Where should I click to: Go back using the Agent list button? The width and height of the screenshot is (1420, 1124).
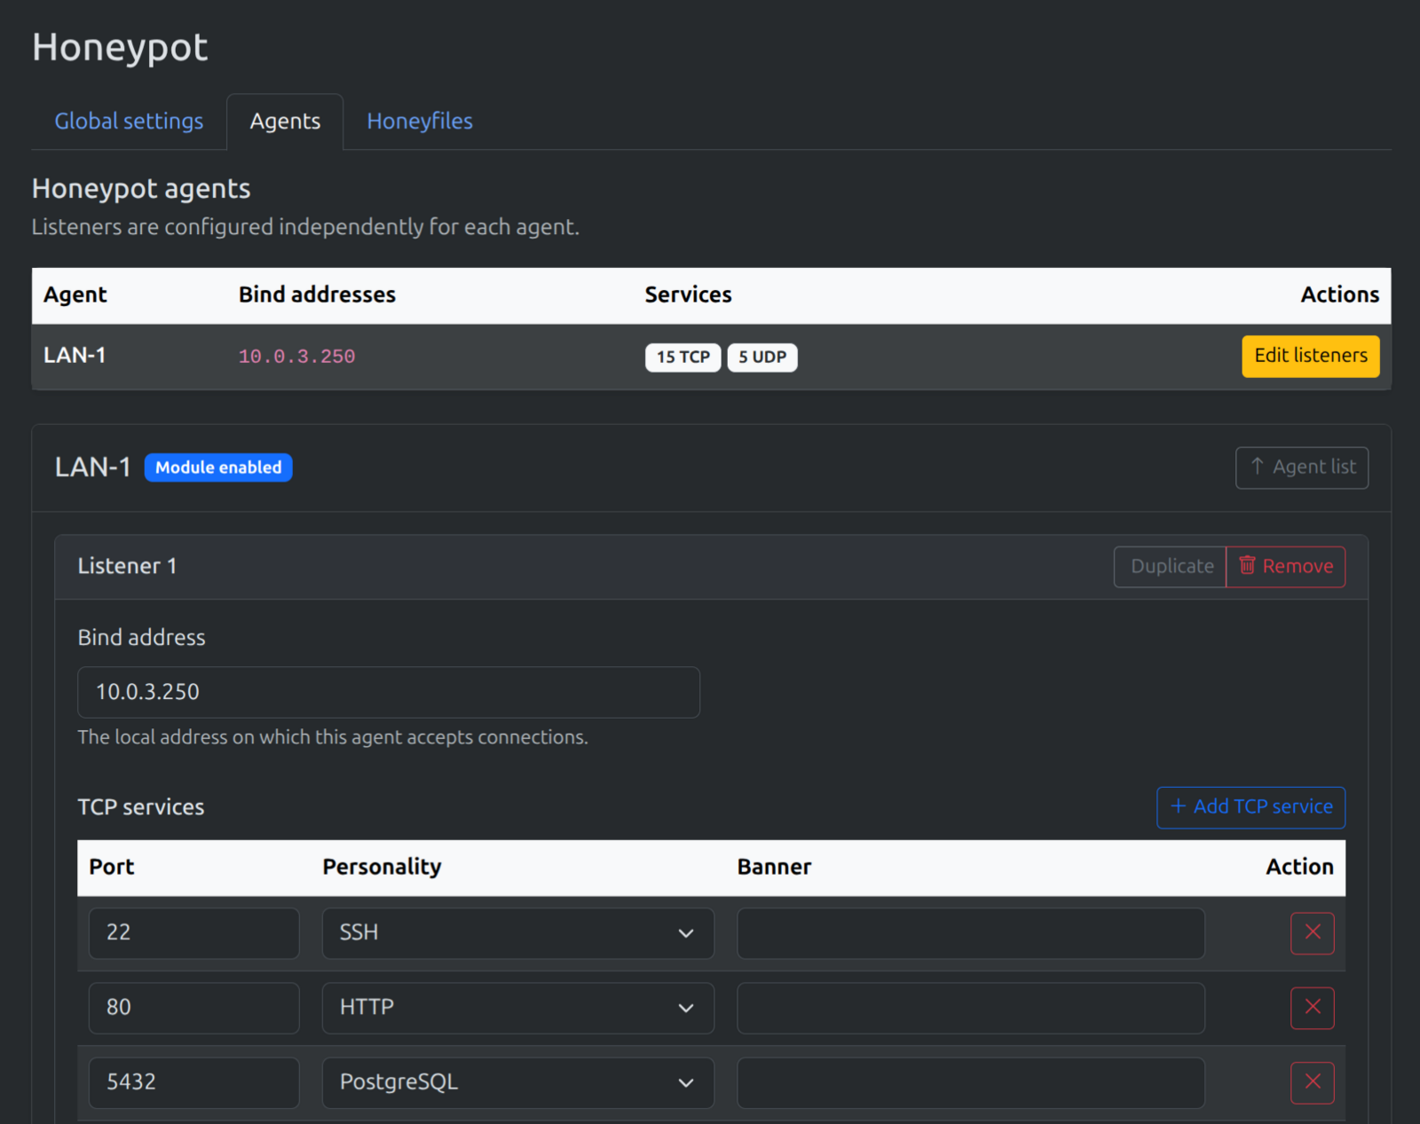1301,467
